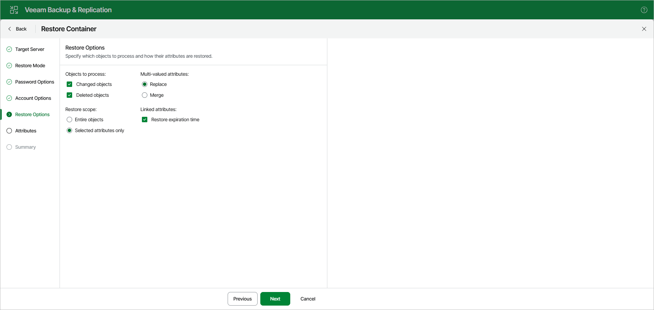Select the Replace radio button

pyautogui.click(x=145, y=84)
